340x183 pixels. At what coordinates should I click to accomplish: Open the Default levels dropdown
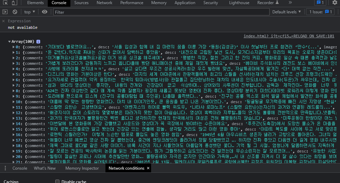click(x=286, y=12)
